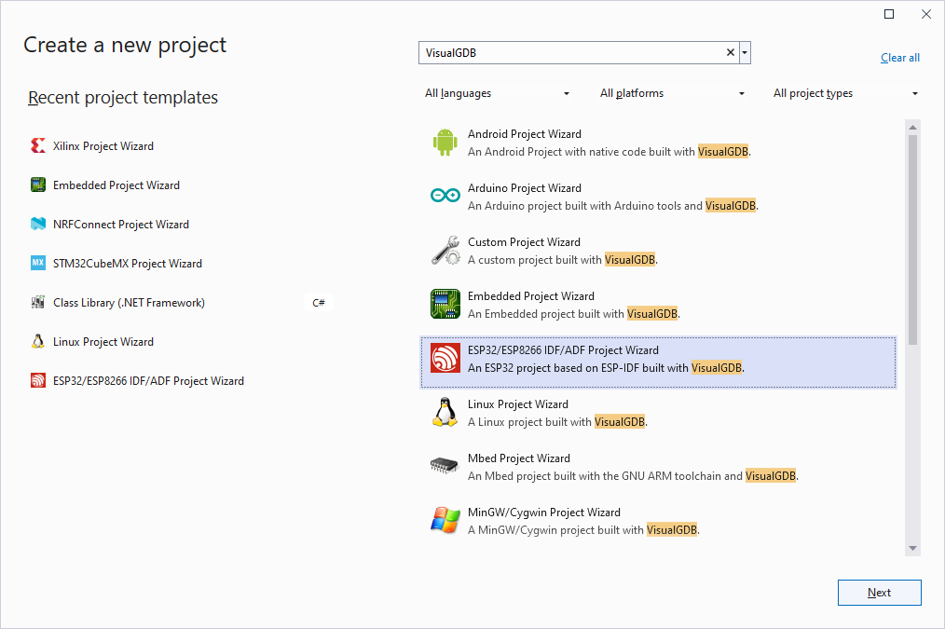Viewport: 945px width, 629px height.
Task: Choose Linux Project Wizard in results list
Action: click(658, 413)
